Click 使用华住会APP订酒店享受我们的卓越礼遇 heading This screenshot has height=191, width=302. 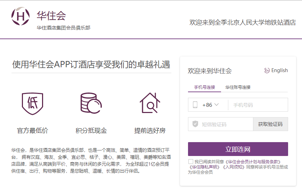click(91, 64)
